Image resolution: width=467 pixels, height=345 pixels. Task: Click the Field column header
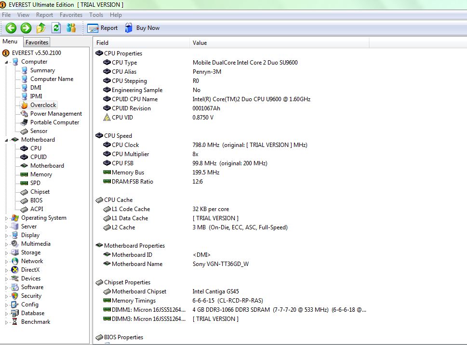pyautogui.click(x=141, y=43)
